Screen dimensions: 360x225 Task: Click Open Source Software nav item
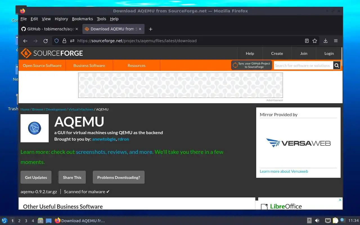(x=42, y=66)
